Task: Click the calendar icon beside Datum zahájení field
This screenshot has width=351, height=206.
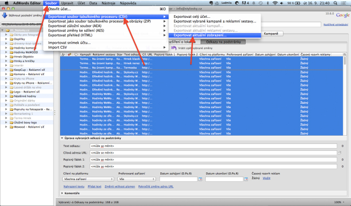Action: tap(200, 179)
